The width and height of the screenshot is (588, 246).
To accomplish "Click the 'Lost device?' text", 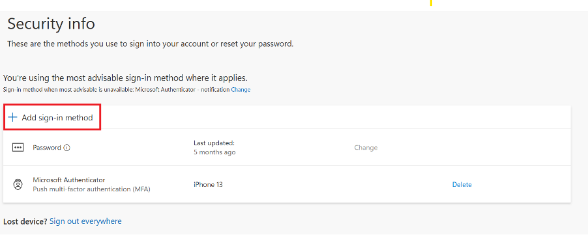I will coord(25,221).
